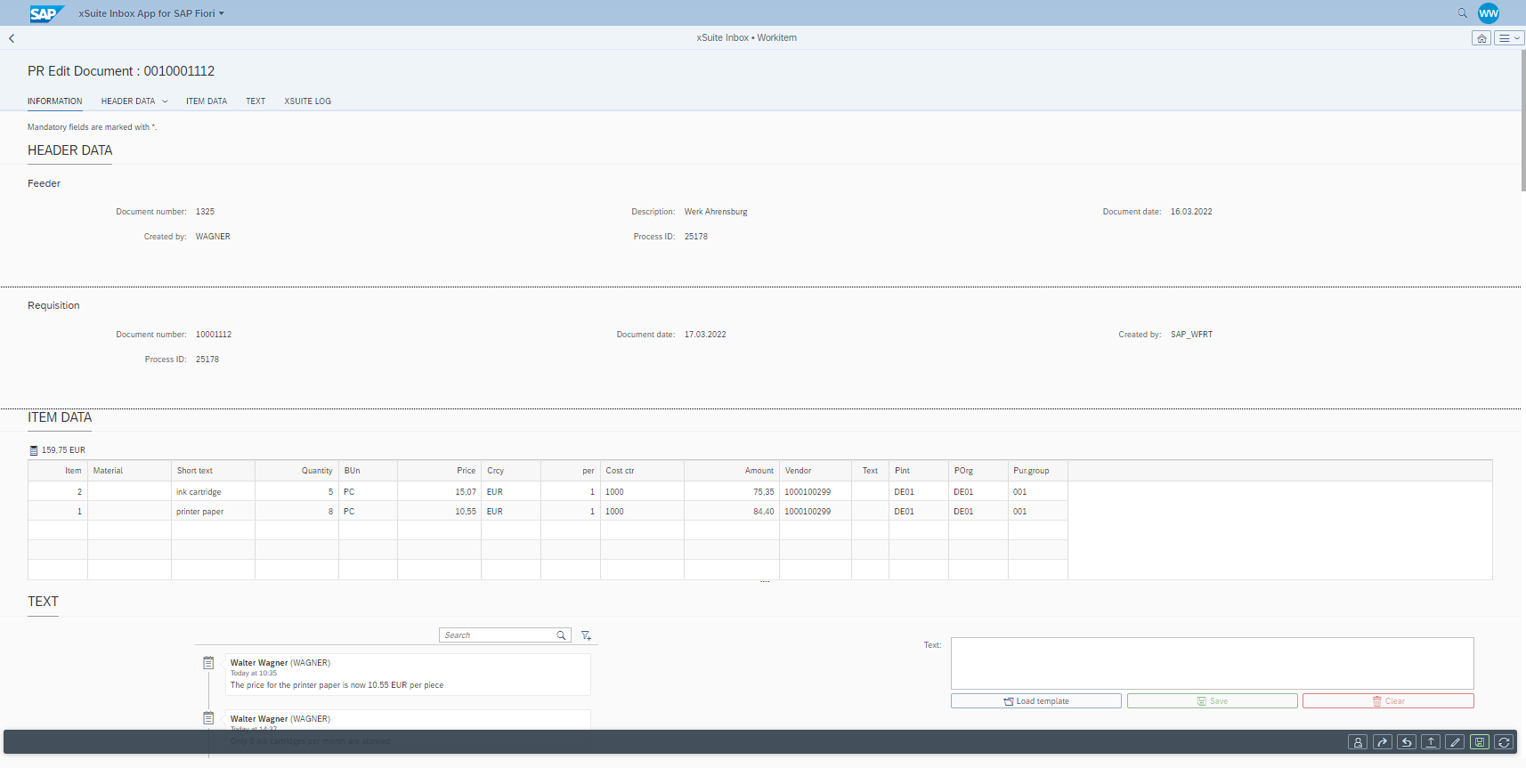1526x768 pixels.
Task: Click the amount cell 75,35
Action: click(x=732, y=492)
